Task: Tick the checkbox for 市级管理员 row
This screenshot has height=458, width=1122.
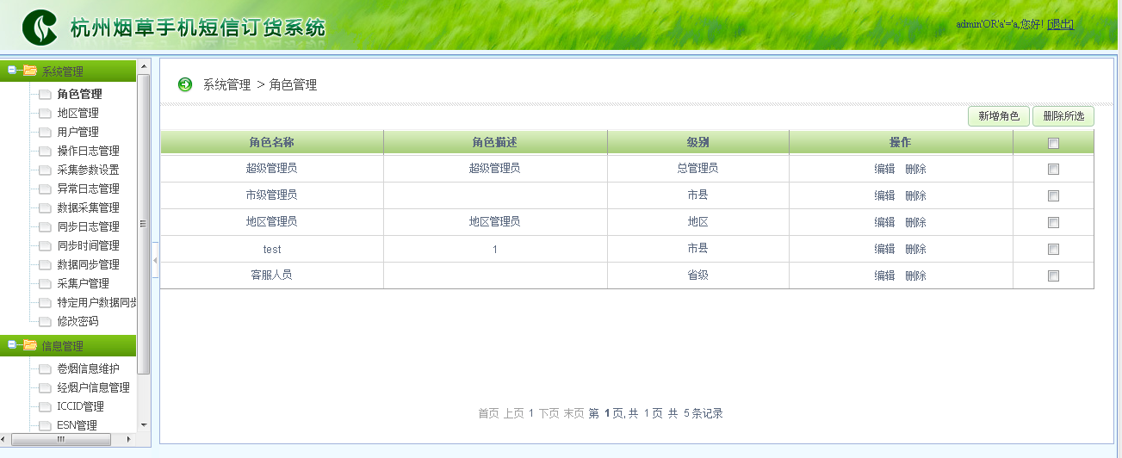Action: pos(1053,196)
